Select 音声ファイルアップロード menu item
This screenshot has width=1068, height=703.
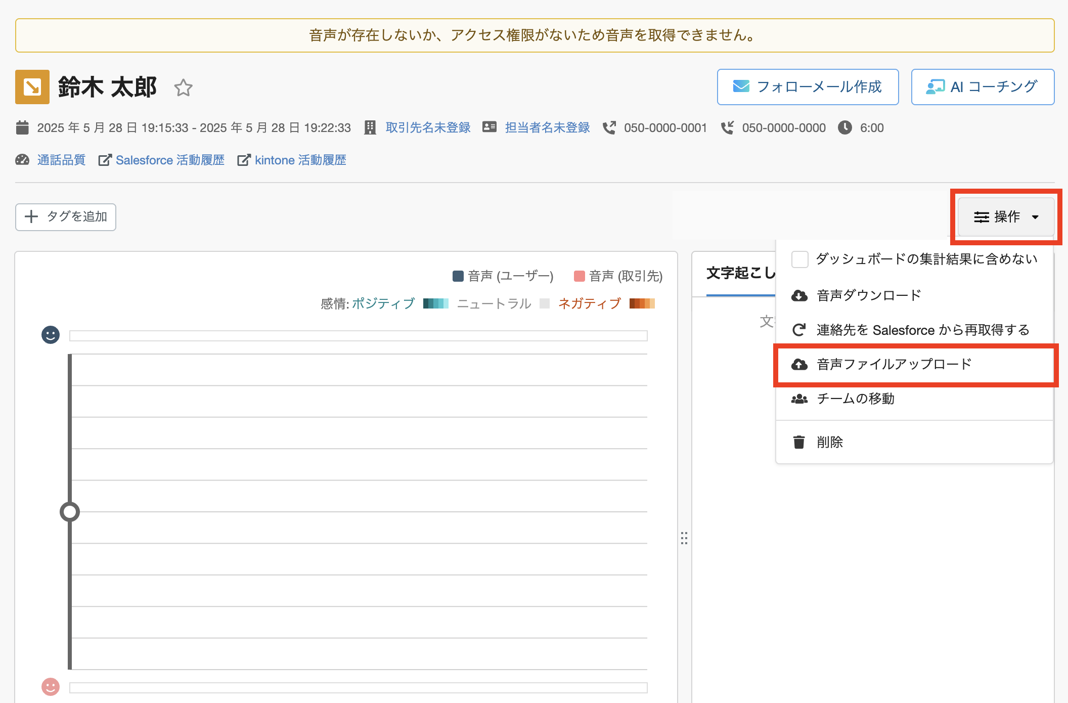coord(894,365)
